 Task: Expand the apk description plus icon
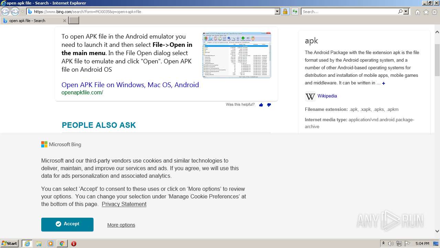pyautogui.click(x=384, y=83)
